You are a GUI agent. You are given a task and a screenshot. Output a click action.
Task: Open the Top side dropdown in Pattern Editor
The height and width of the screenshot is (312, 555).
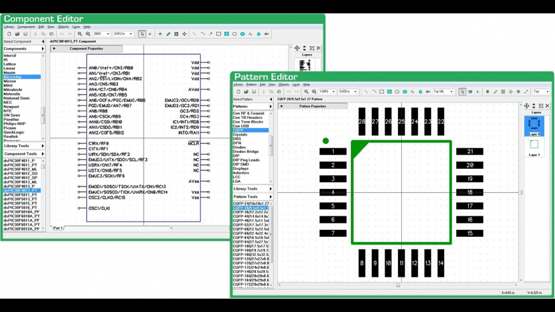coord(547,92)
